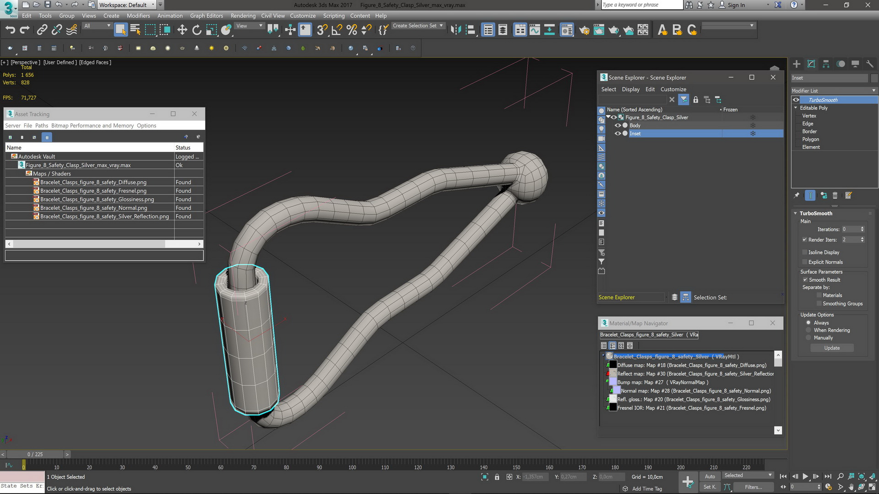
Task: Select the Move transform tool
Action: tap(182, 30)
